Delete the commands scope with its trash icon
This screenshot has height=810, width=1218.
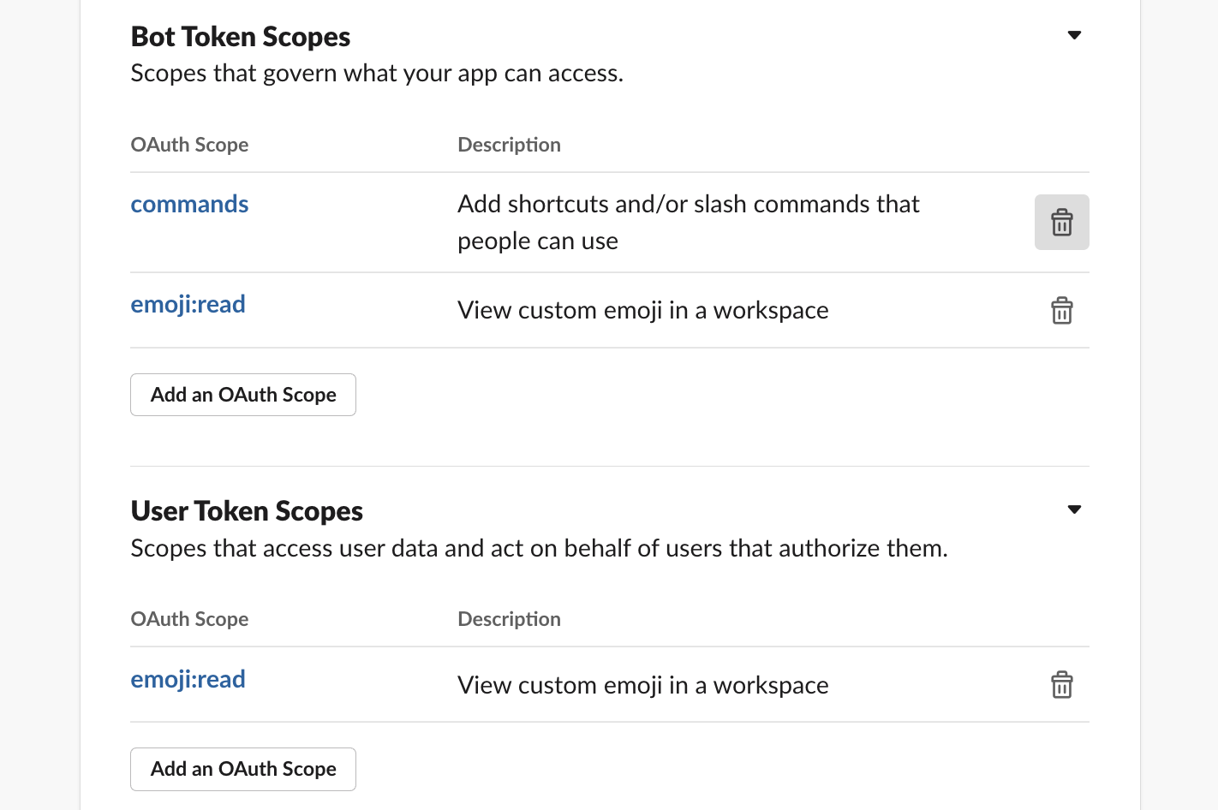click(1061, 223)
